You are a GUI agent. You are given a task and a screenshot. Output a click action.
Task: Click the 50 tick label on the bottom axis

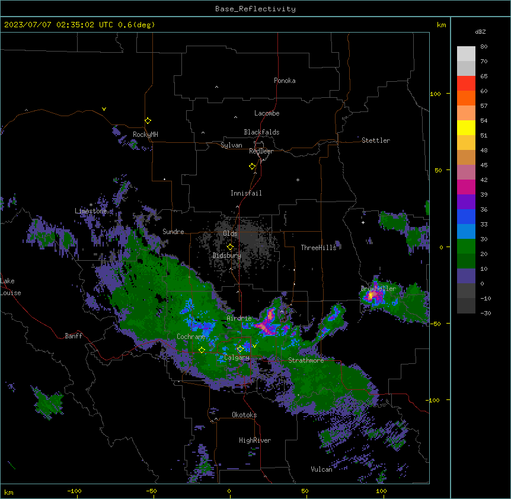point(305,491)
